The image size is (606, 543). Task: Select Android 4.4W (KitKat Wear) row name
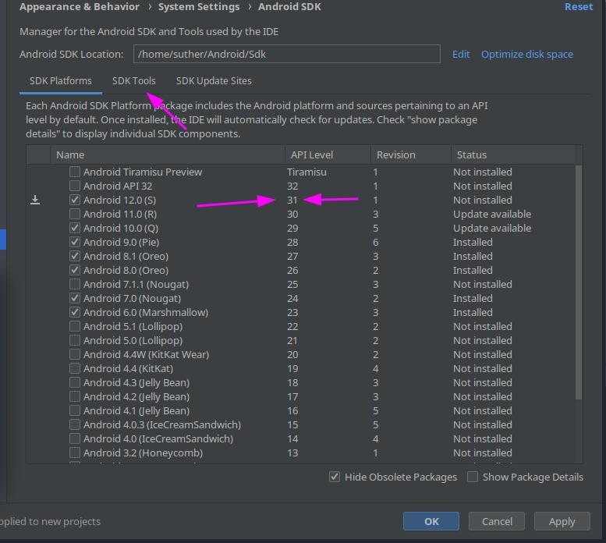(x=146, y=354)
